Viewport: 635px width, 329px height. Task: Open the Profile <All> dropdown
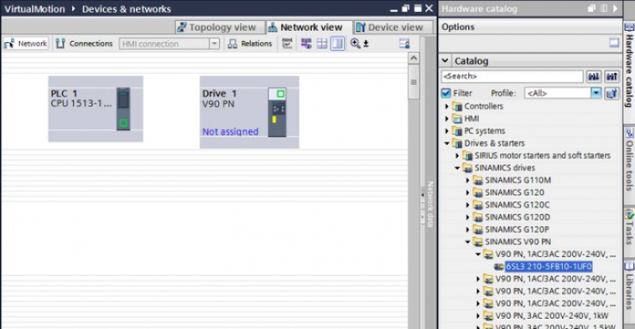596,93
